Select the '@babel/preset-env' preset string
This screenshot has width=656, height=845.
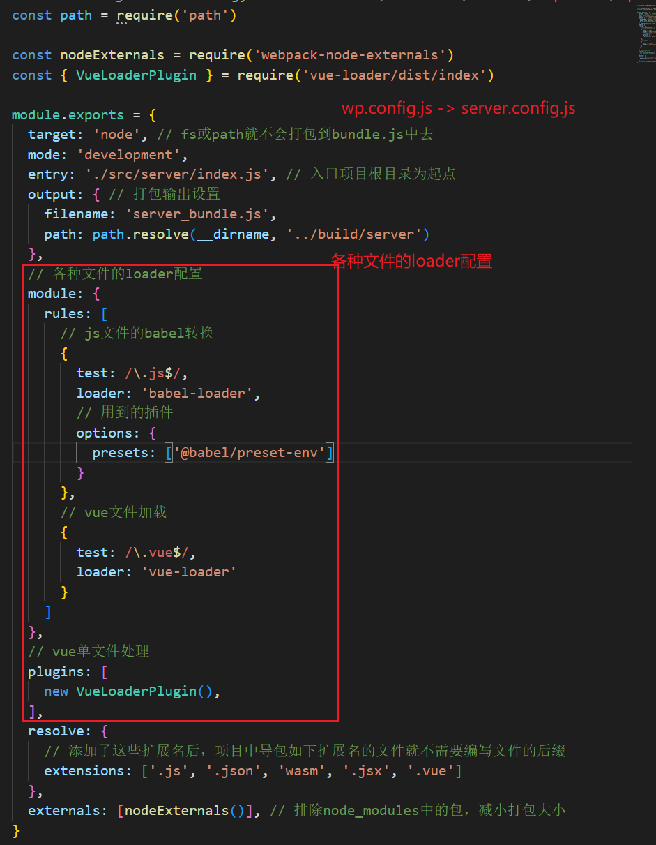point(249,454)
